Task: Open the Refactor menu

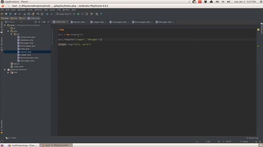Action: [x=38, y=10]
